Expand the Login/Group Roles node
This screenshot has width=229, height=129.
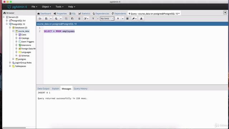coord(10,63)
